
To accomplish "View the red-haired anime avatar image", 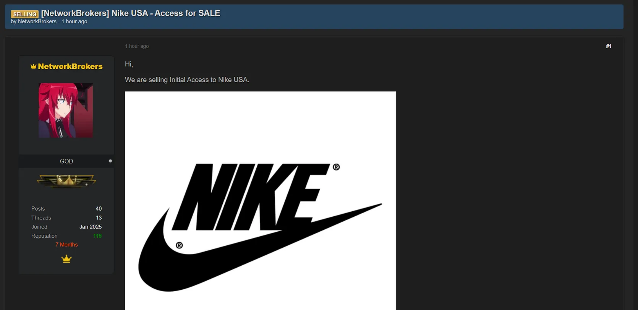I will click(x=66, y=110).
